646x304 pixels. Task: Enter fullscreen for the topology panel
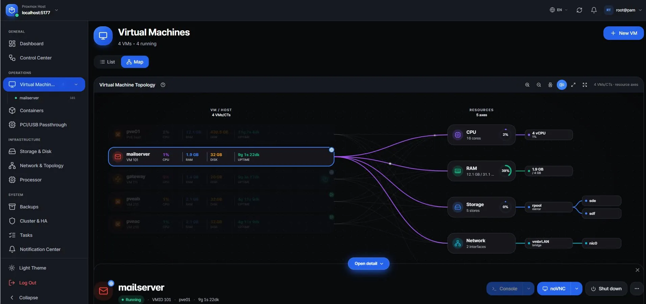tap(584, 85)
